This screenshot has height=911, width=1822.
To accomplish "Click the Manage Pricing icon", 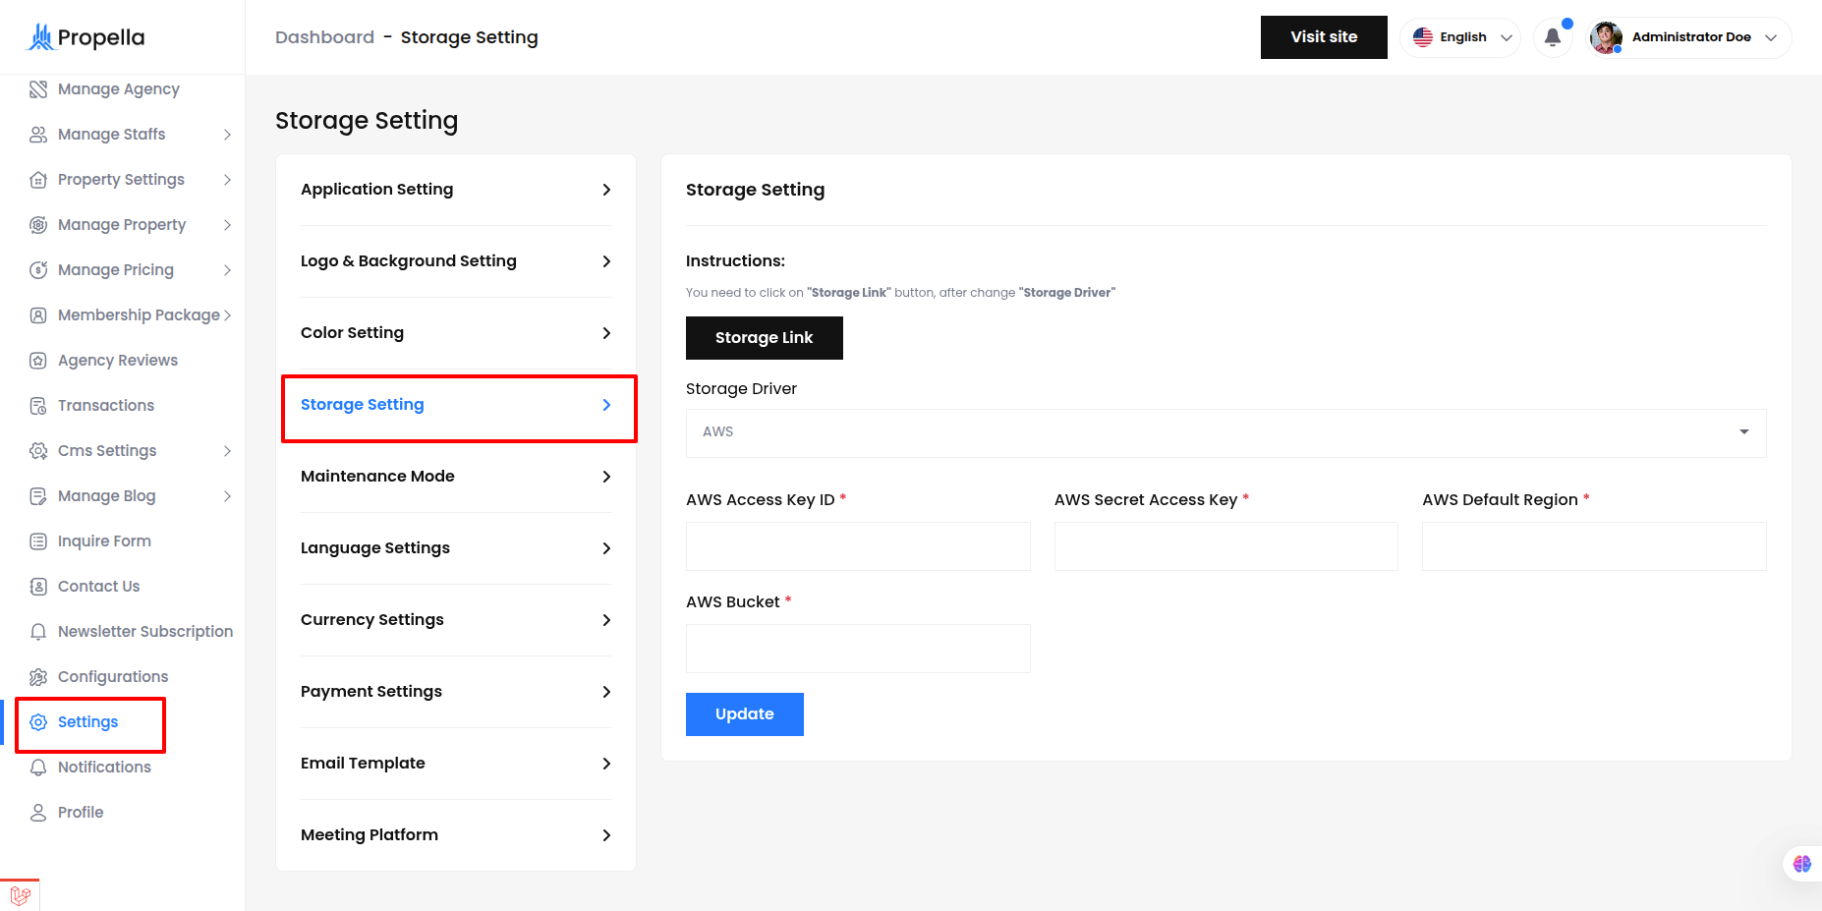I will [38, 270].
